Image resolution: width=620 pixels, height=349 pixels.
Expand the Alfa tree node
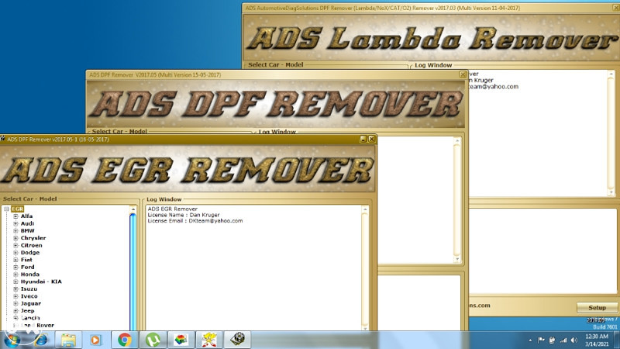pos(15,216)
